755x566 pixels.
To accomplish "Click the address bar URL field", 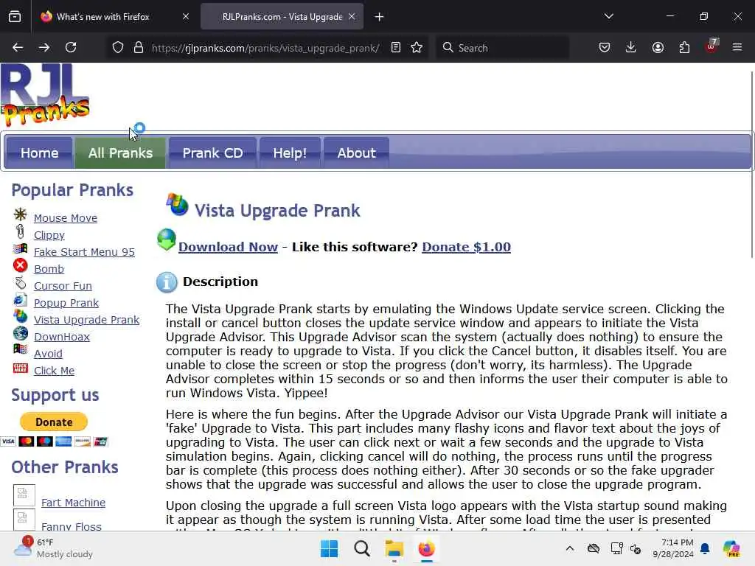I will tap(265, 48).
